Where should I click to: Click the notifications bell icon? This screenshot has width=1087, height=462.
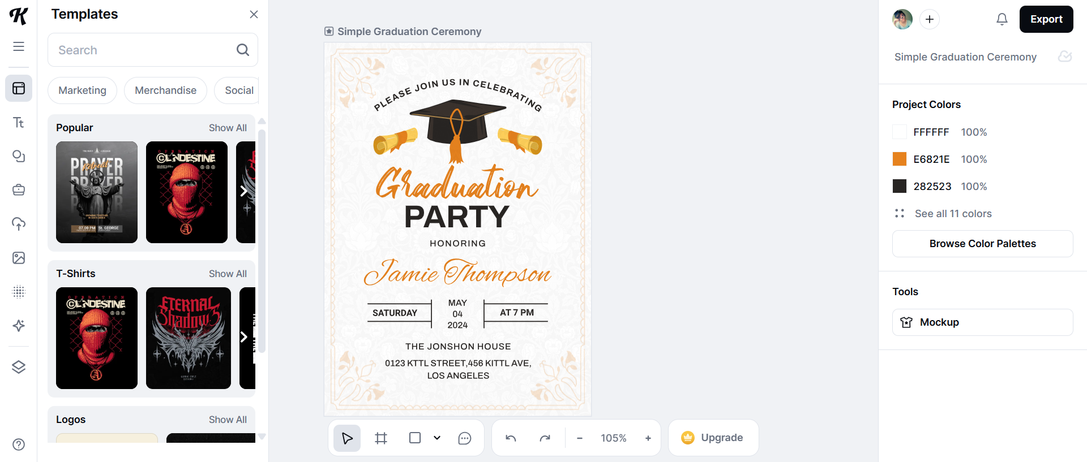(x=1002, y=19)
